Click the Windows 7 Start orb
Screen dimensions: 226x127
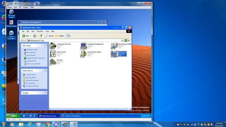pyautogui.click(x=3, y=124)
